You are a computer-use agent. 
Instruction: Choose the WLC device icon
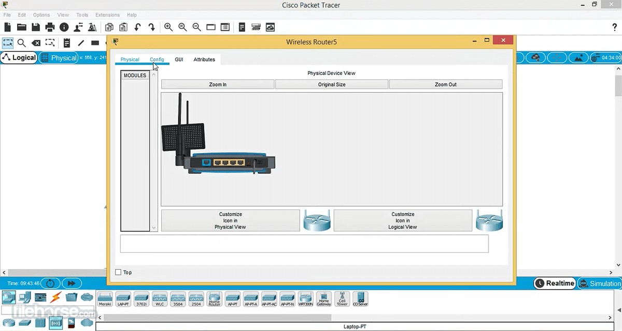click(159, 299)
